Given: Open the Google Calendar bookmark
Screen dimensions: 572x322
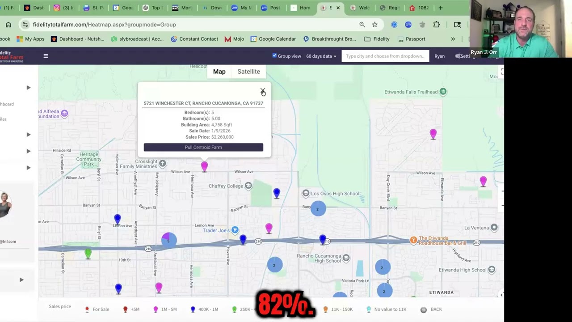Looking at the screenshot, I should tap(273, 39).
